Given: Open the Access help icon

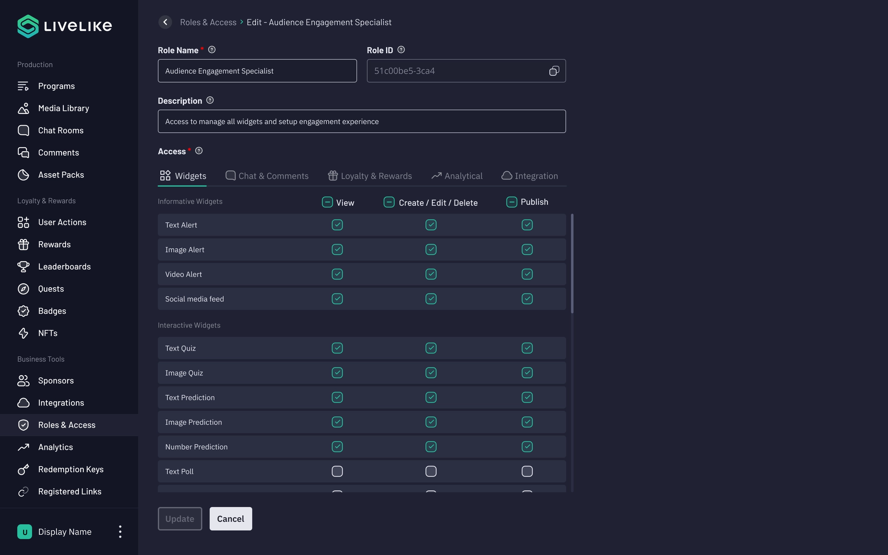Looking at the screenshot, I should [199, 151].
